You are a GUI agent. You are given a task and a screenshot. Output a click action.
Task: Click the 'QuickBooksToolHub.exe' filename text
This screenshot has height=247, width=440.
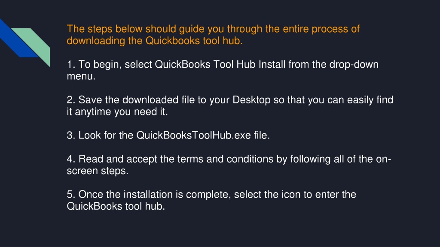pyautogui.click(x=194, y=135)
